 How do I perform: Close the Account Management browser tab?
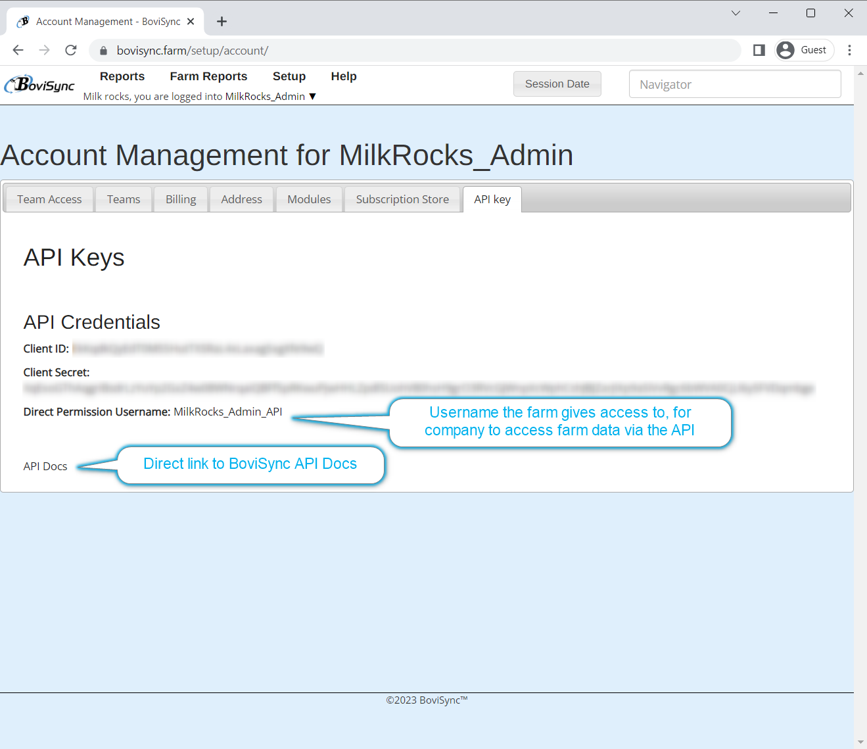[191, 22]
